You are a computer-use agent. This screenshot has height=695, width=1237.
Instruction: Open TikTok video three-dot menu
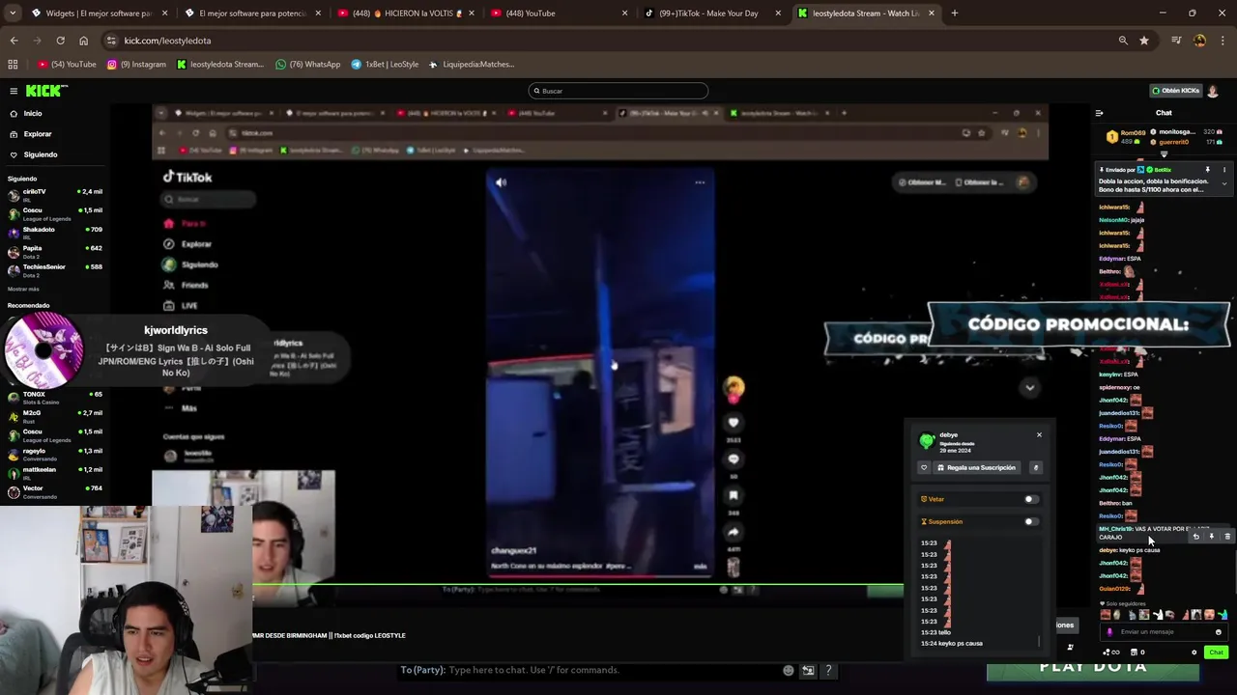pyautogui.click(x=700, y=182)
